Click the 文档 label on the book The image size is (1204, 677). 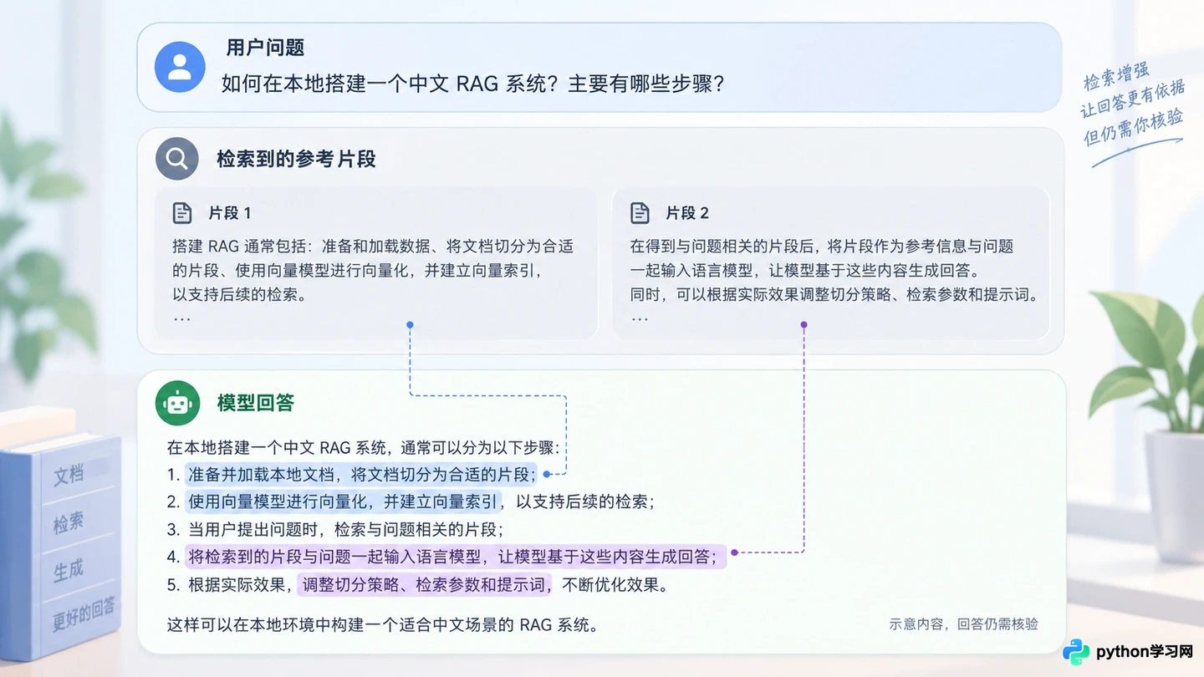[69, 475]
